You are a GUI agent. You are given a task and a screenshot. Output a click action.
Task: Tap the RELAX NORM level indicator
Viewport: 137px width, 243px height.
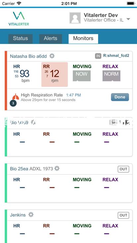pos(112,76)
